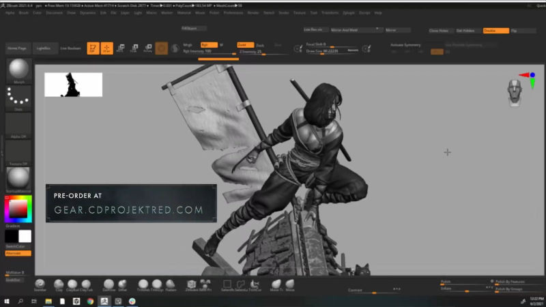The height and width of the screenshot is (307, 546).
Task: Select the Scale gizmo tool
Action: pyautogui.click(x=134, y=48)
